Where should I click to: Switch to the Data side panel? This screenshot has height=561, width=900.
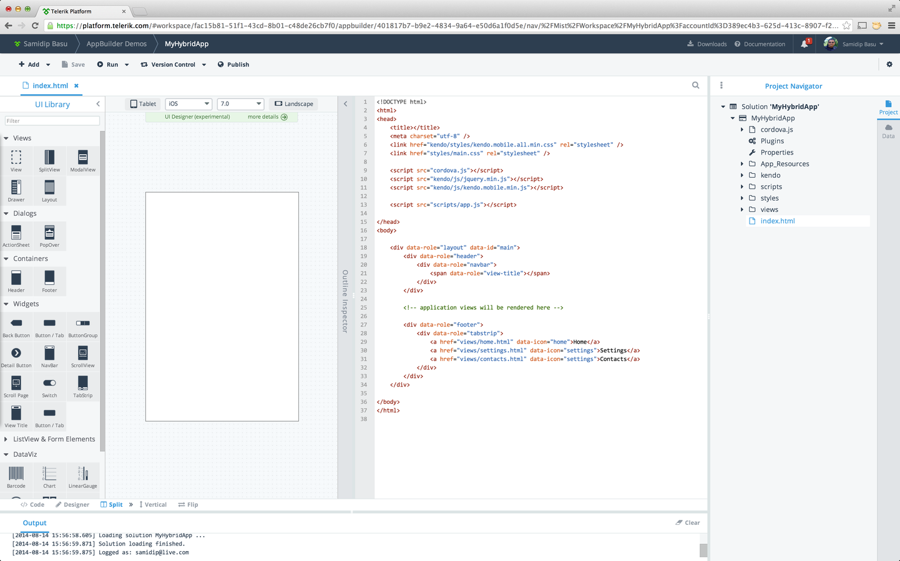(x=888, y=131)
